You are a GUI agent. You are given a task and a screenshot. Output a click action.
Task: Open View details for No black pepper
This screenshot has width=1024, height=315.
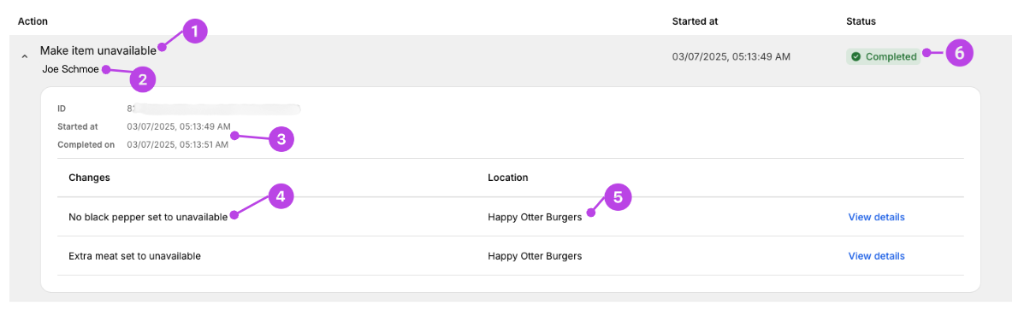tap(876, 217)
